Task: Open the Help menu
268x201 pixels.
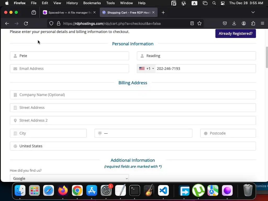Action: pos(142,3)
